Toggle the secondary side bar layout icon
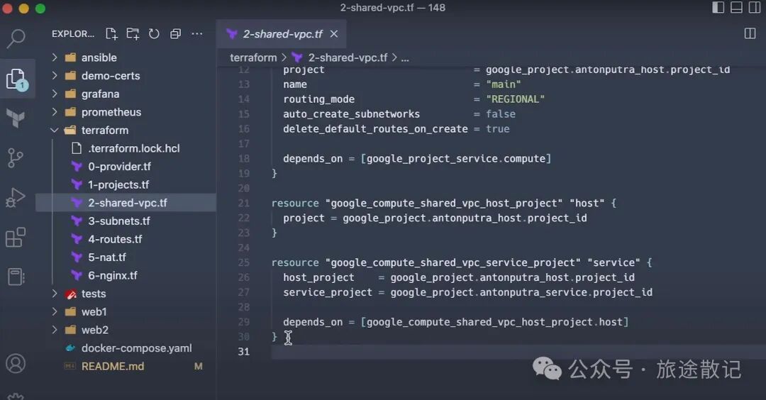 754,7
